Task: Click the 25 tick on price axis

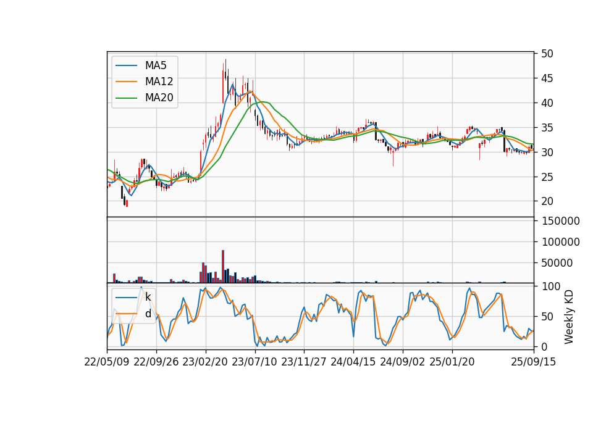Action: (547, 177)
